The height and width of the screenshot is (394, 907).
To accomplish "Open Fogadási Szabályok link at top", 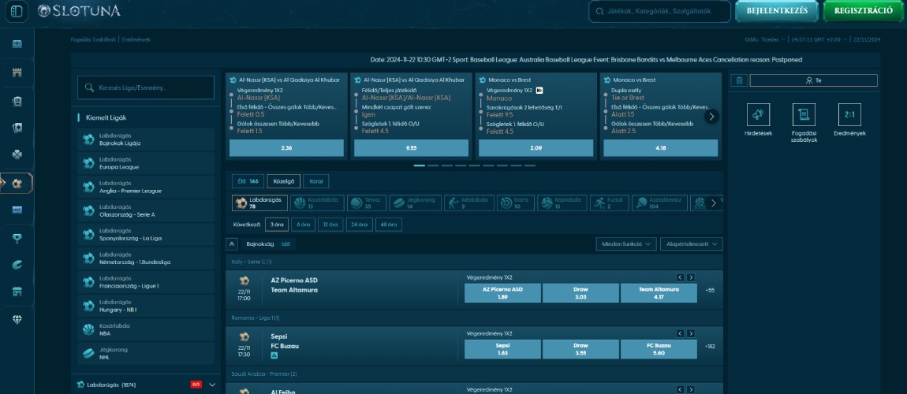I will (95, 39).
